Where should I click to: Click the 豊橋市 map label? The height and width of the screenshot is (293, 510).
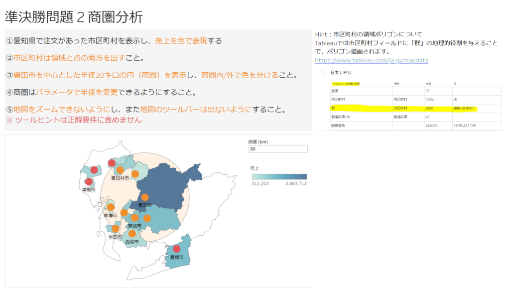pos(177,257)
